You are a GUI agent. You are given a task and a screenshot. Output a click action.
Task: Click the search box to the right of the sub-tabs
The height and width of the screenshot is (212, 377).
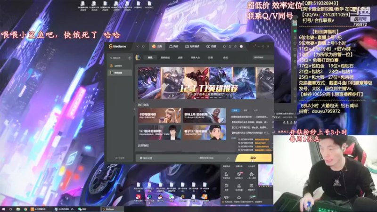(x=263, y=57)
